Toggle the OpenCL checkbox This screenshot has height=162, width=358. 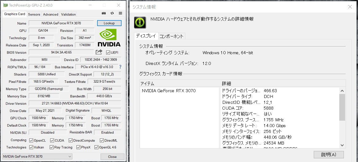pyautogui.click(x=31, y=140)
